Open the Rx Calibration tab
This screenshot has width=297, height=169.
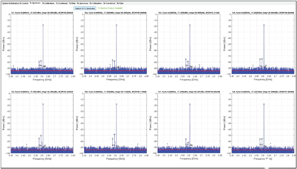coord(96,3)
